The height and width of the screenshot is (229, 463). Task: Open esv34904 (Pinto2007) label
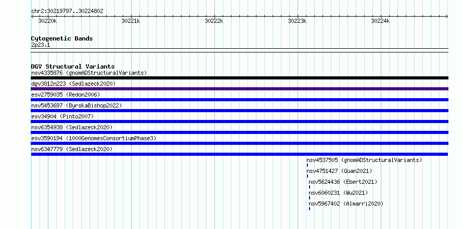point(62,116)
